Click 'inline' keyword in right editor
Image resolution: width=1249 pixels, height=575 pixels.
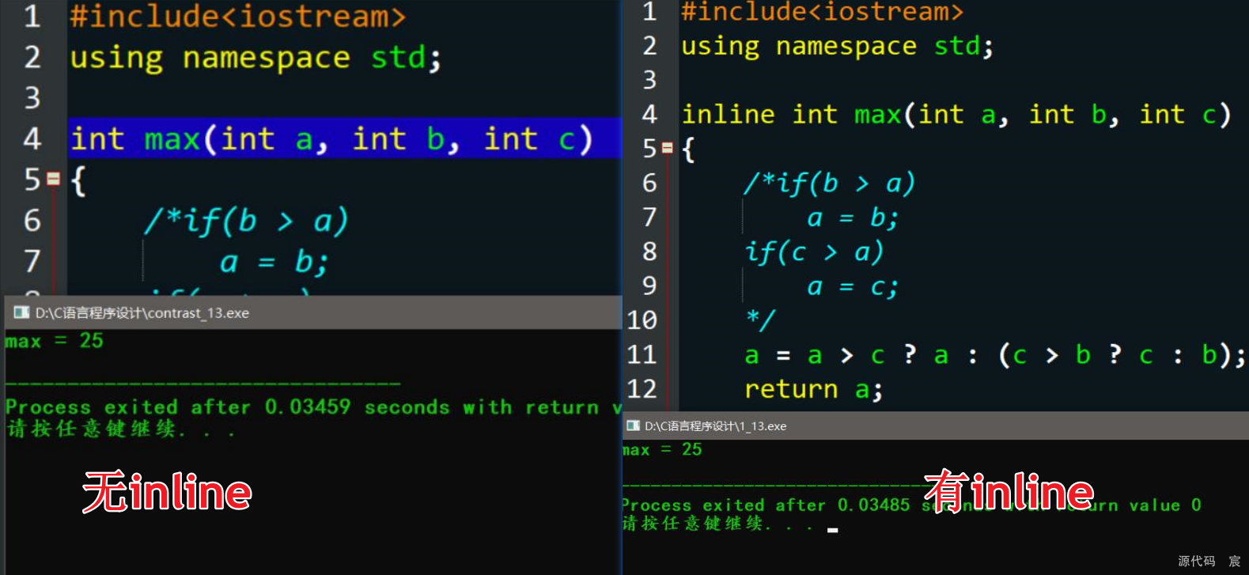point(728,114)
